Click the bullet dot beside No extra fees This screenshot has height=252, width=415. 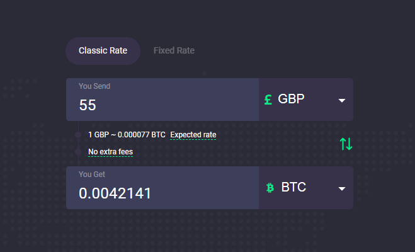77,152
